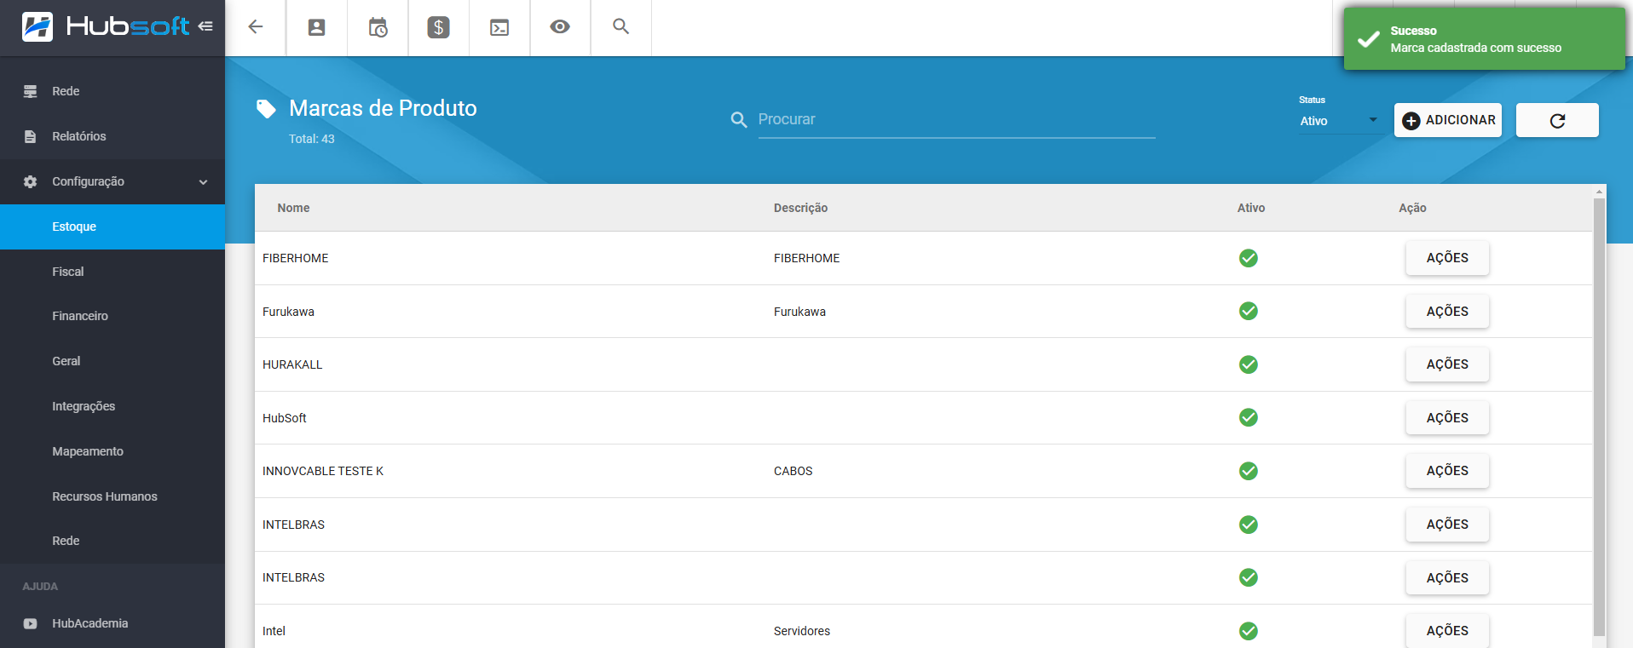1633x648 pixels.
Task: Open the terminal console toolbar icon
Action: pyautogui.click(x=499, y=27)
